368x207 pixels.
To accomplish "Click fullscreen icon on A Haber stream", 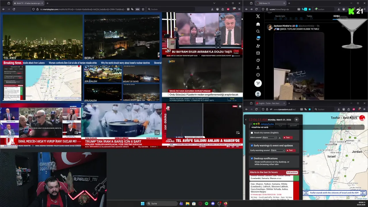I will tap(238, 133).
